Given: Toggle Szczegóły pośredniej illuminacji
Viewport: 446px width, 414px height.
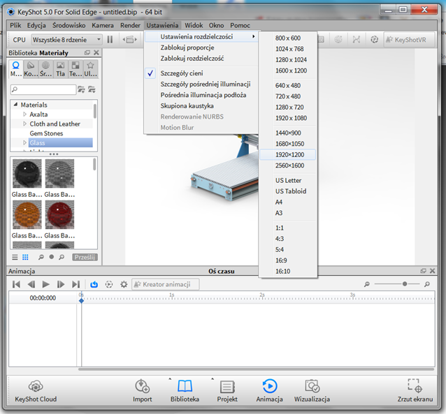Looking at the screenshot, I should (201, 84).
